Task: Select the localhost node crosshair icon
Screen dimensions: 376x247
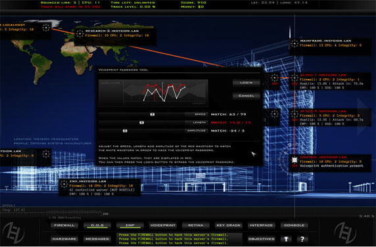Action: (x=46, y=28)
